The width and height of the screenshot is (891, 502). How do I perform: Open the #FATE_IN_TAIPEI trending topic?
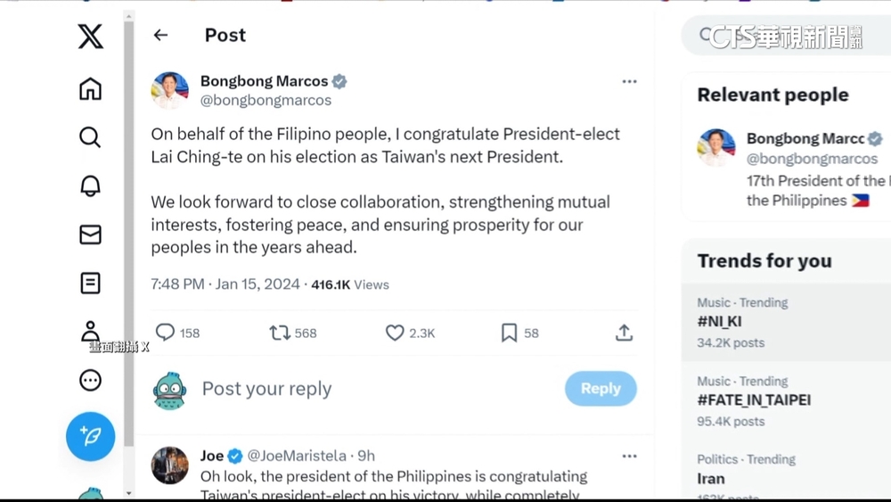coord(754,400)
